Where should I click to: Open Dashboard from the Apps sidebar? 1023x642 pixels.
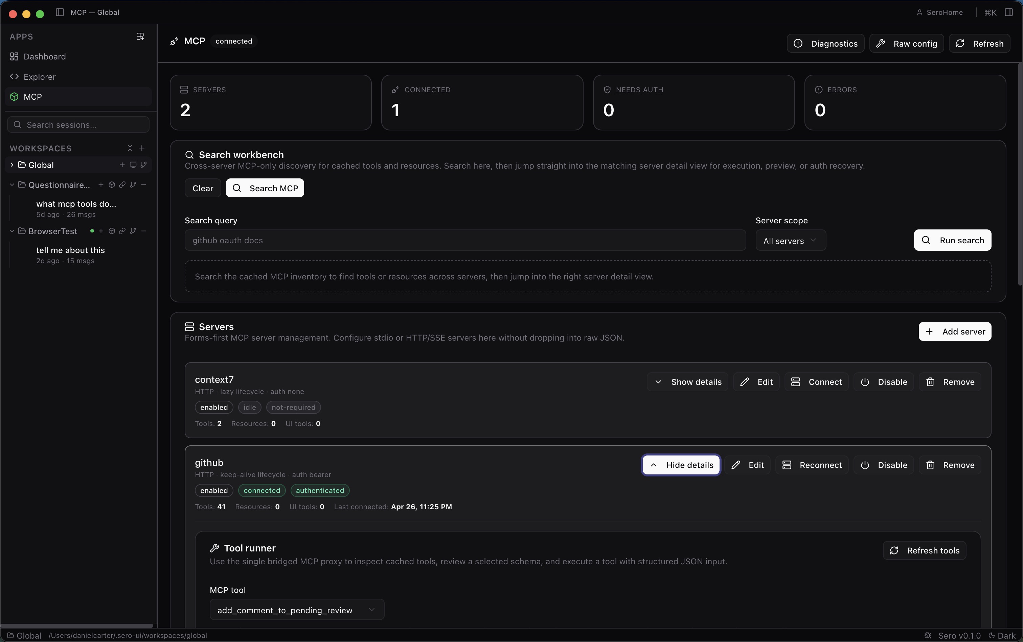tap(45, 56)
